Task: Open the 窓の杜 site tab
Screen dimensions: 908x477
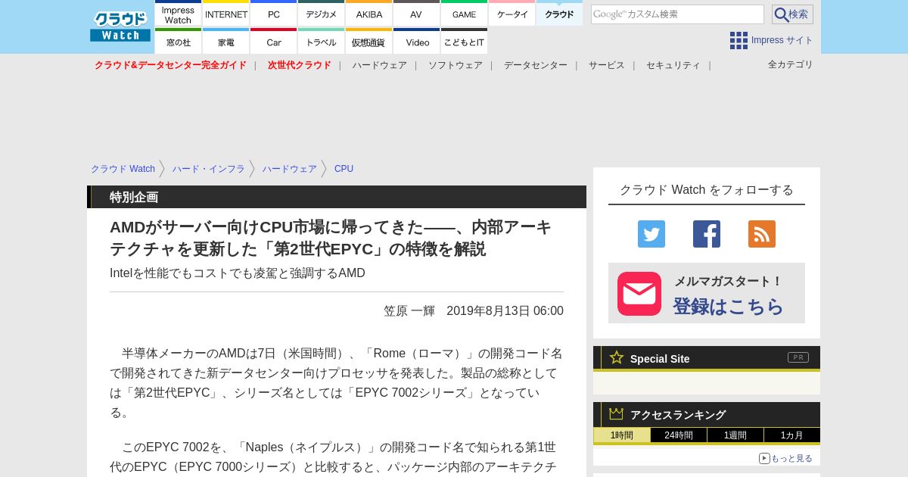Action: [x=178, y=42]
